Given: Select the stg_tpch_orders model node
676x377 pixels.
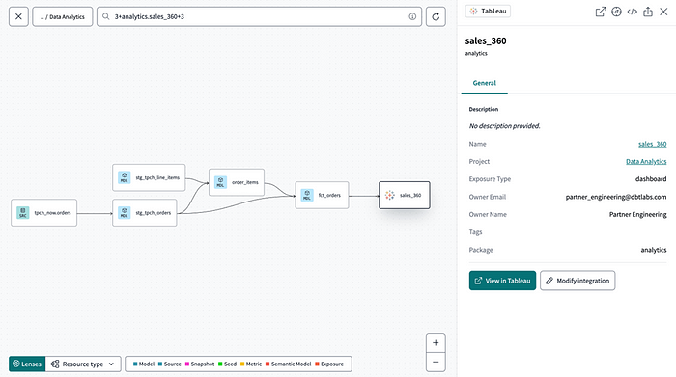Looking at the screenshot, I should pyautogui.click(x=145, y=212).
